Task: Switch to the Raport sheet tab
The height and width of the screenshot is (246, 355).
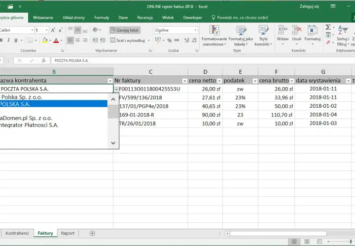Action: click(x=68, y=233)
